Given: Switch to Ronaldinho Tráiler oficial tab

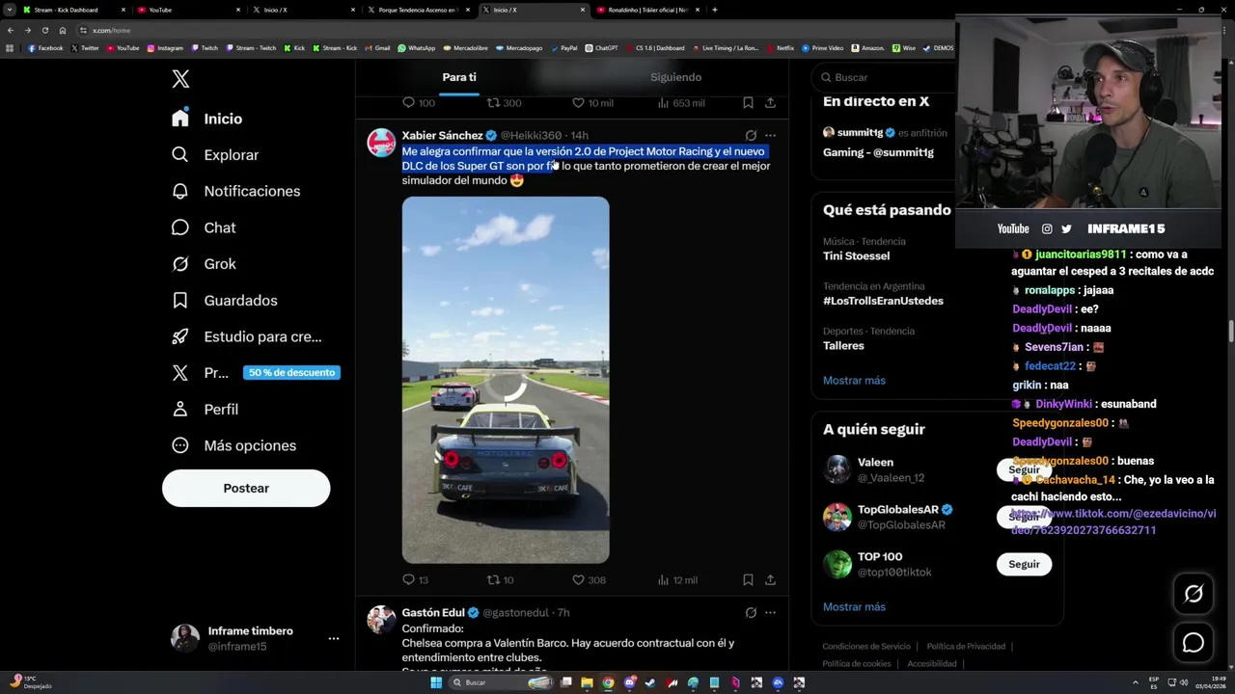Looking at the screenshot, I should [x=648, y=10].
